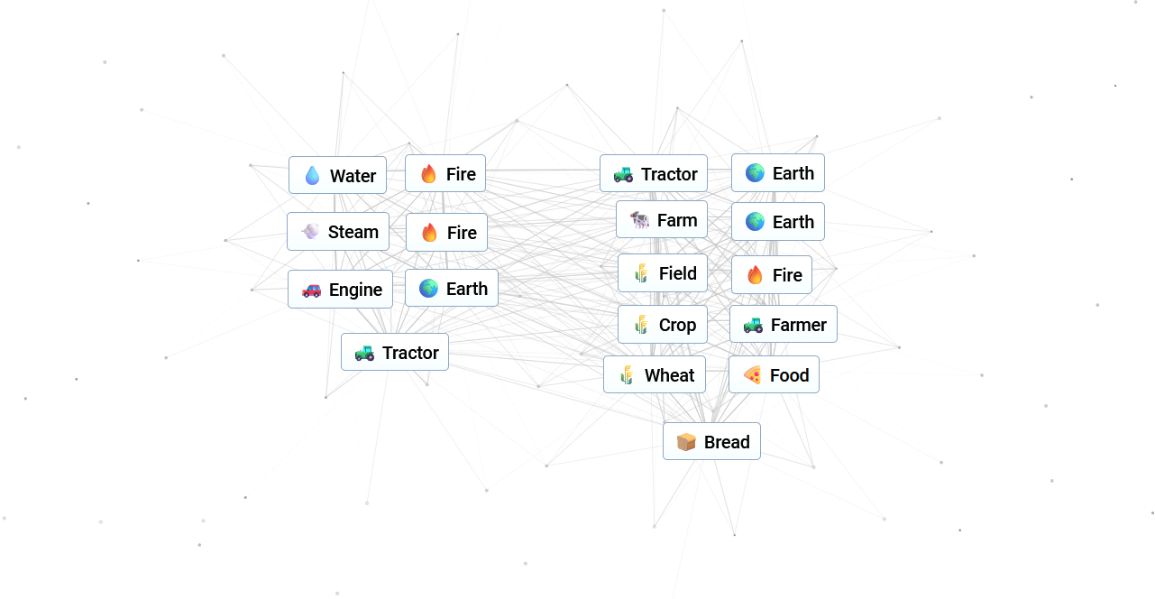Click the steam cloud icon on Steam
The width and height of the screenshot is (1155, 599).
310,232
